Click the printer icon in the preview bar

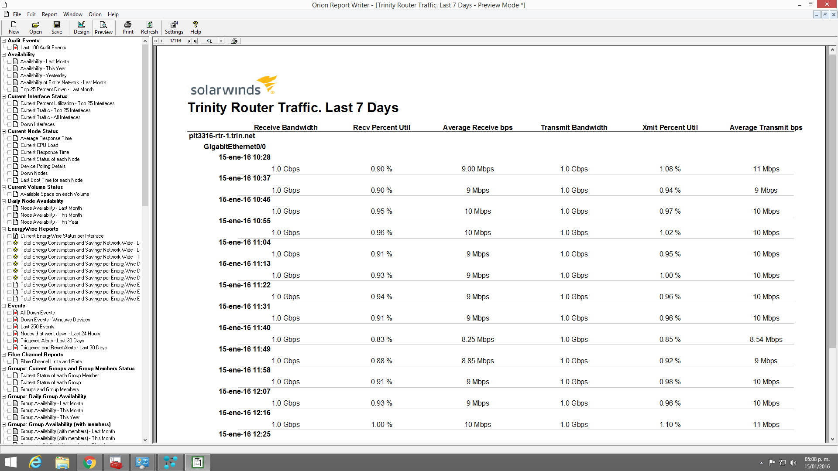coord(234,41)
